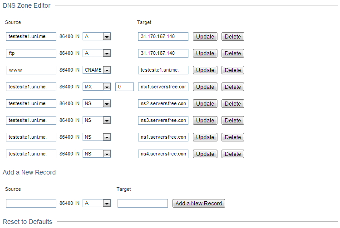This screenshot has width=340, height=228.
Task: Open type dropdown in Add a New Record
Action: [x=97, y=204]
